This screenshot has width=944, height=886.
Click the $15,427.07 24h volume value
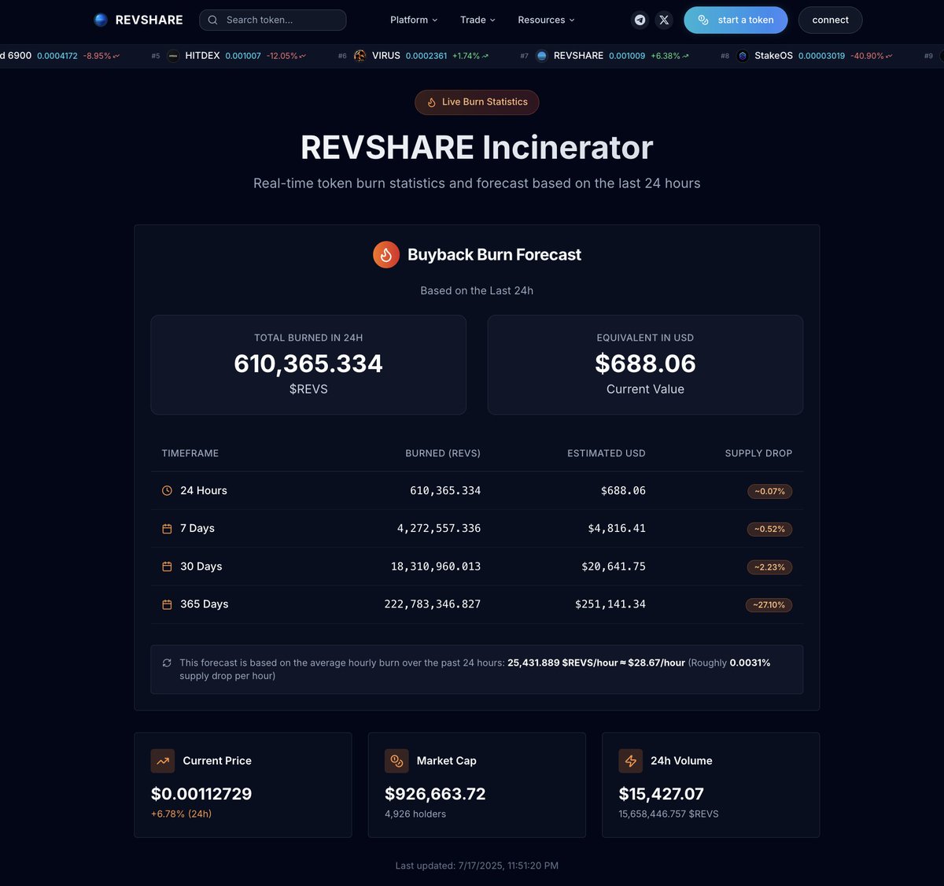click(662, 794)
